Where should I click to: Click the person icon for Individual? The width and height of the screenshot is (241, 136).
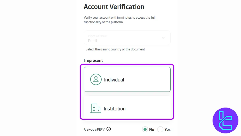(96, 79)
